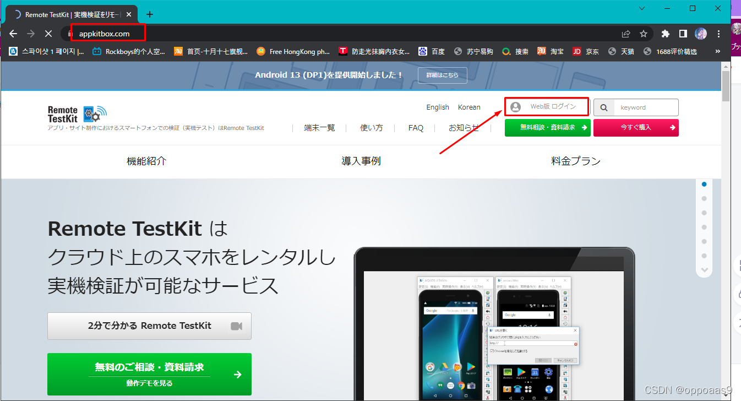Viewport: 741px width, 401px height.
Task: Click the share page icon in address bar
Action: pos(626,34)
